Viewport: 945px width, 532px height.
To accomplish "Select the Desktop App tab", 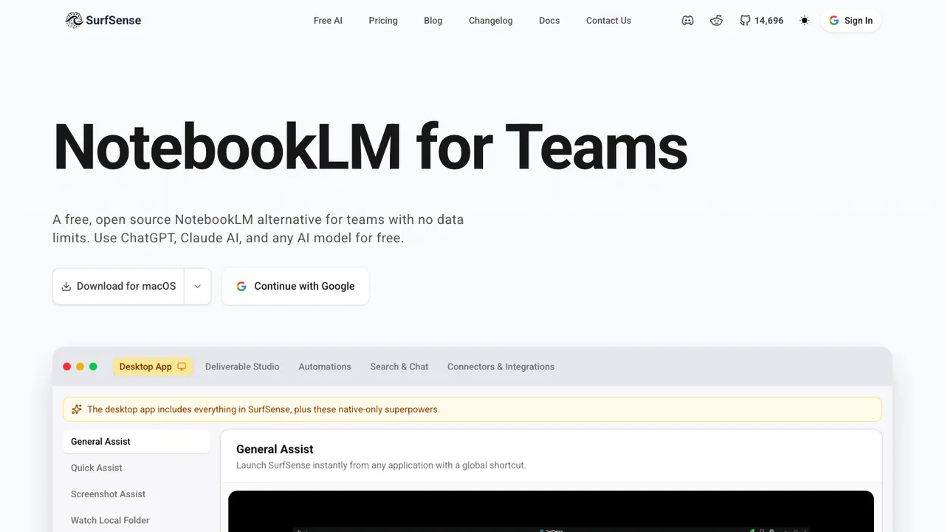I will (153, 366).
